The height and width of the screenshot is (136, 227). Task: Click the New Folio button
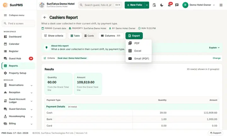coord(135,5)
